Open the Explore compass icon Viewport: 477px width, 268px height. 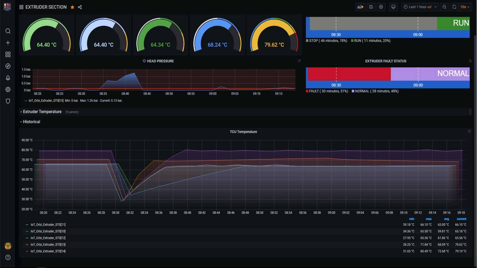point(8,66)
